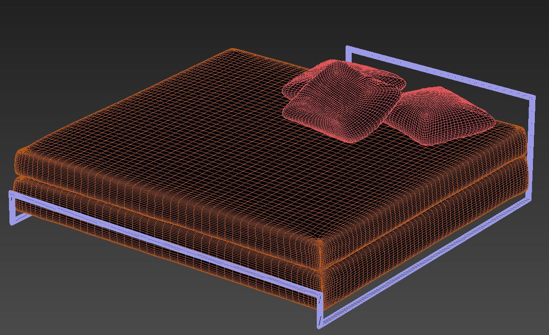Click the top-left corner of the headboard frame
549x335 pixels.
click(348, 48)
